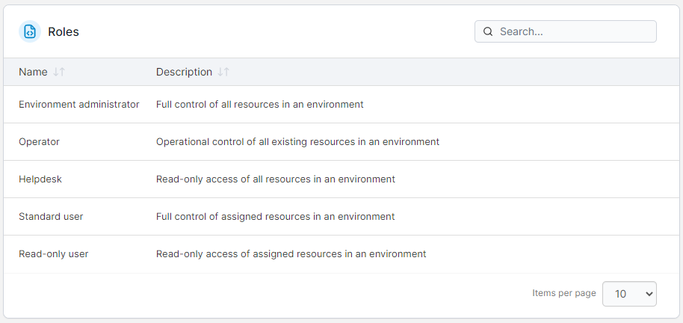Click the magnifier icon in search box
Screen dimensions: 683x323
click(488, 32)
